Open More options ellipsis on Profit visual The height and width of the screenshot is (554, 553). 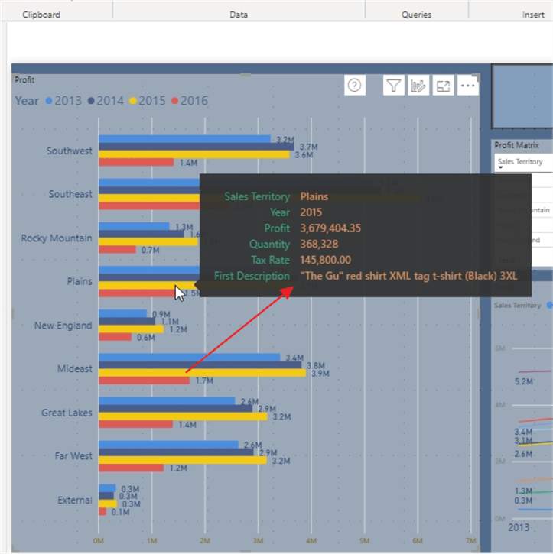[x=467, y=86]
